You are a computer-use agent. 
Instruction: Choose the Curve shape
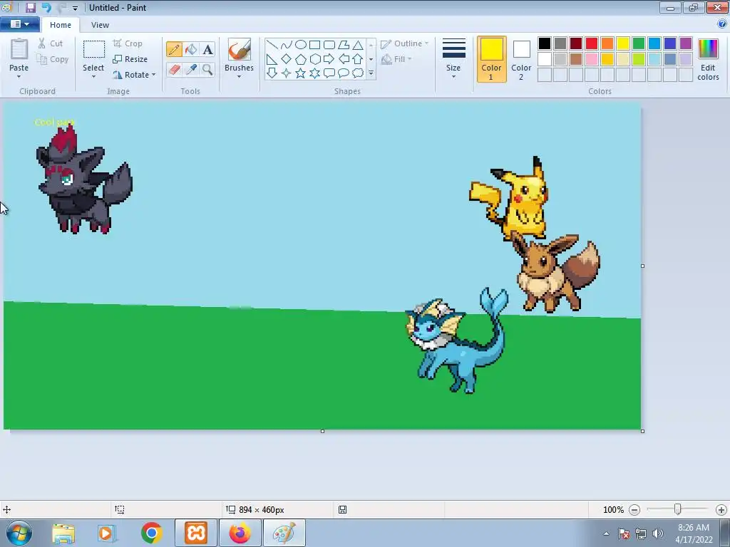tap(287, 45)
